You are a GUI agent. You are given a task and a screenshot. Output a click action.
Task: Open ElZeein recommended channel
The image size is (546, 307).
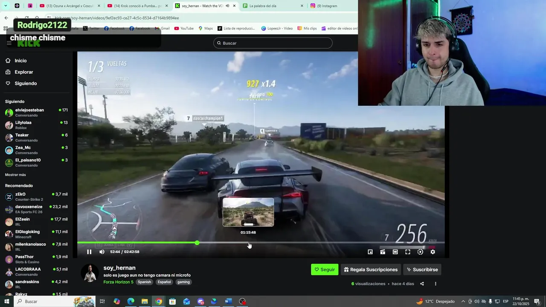point(36,222)
